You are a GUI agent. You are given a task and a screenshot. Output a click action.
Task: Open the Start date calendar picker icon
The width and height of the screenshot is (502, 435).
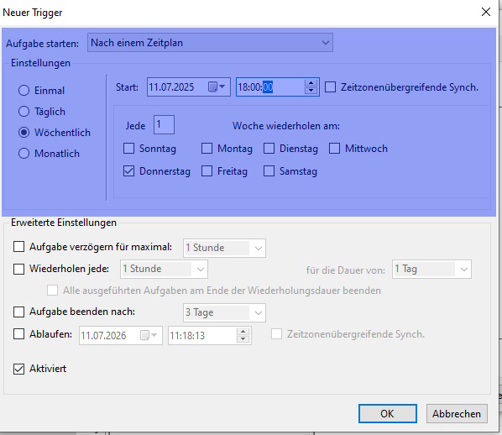click(x=217, y=86)
